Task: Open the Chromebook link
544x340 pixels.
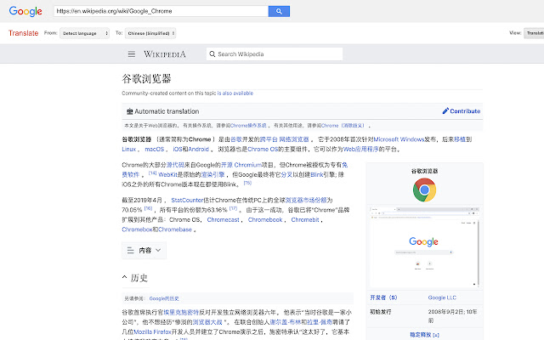Action: pyautogui.click(x=265, y=219)
